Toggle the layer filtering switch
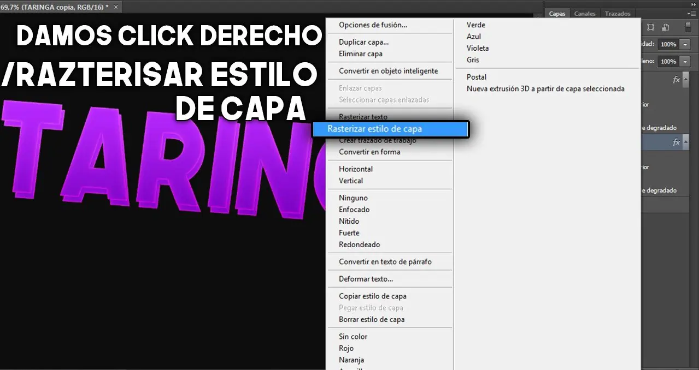Image resolution: width=699 pixels, height=370 pixels. coord(688,27)
